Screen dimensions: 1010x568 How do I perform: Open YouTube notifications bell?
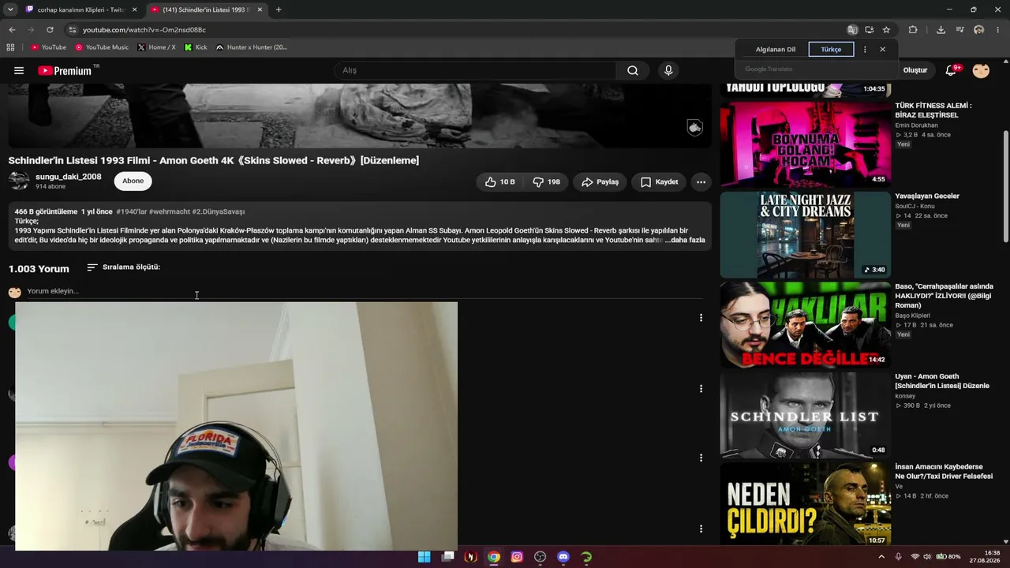pyautogui.click(x=952, y=70)
